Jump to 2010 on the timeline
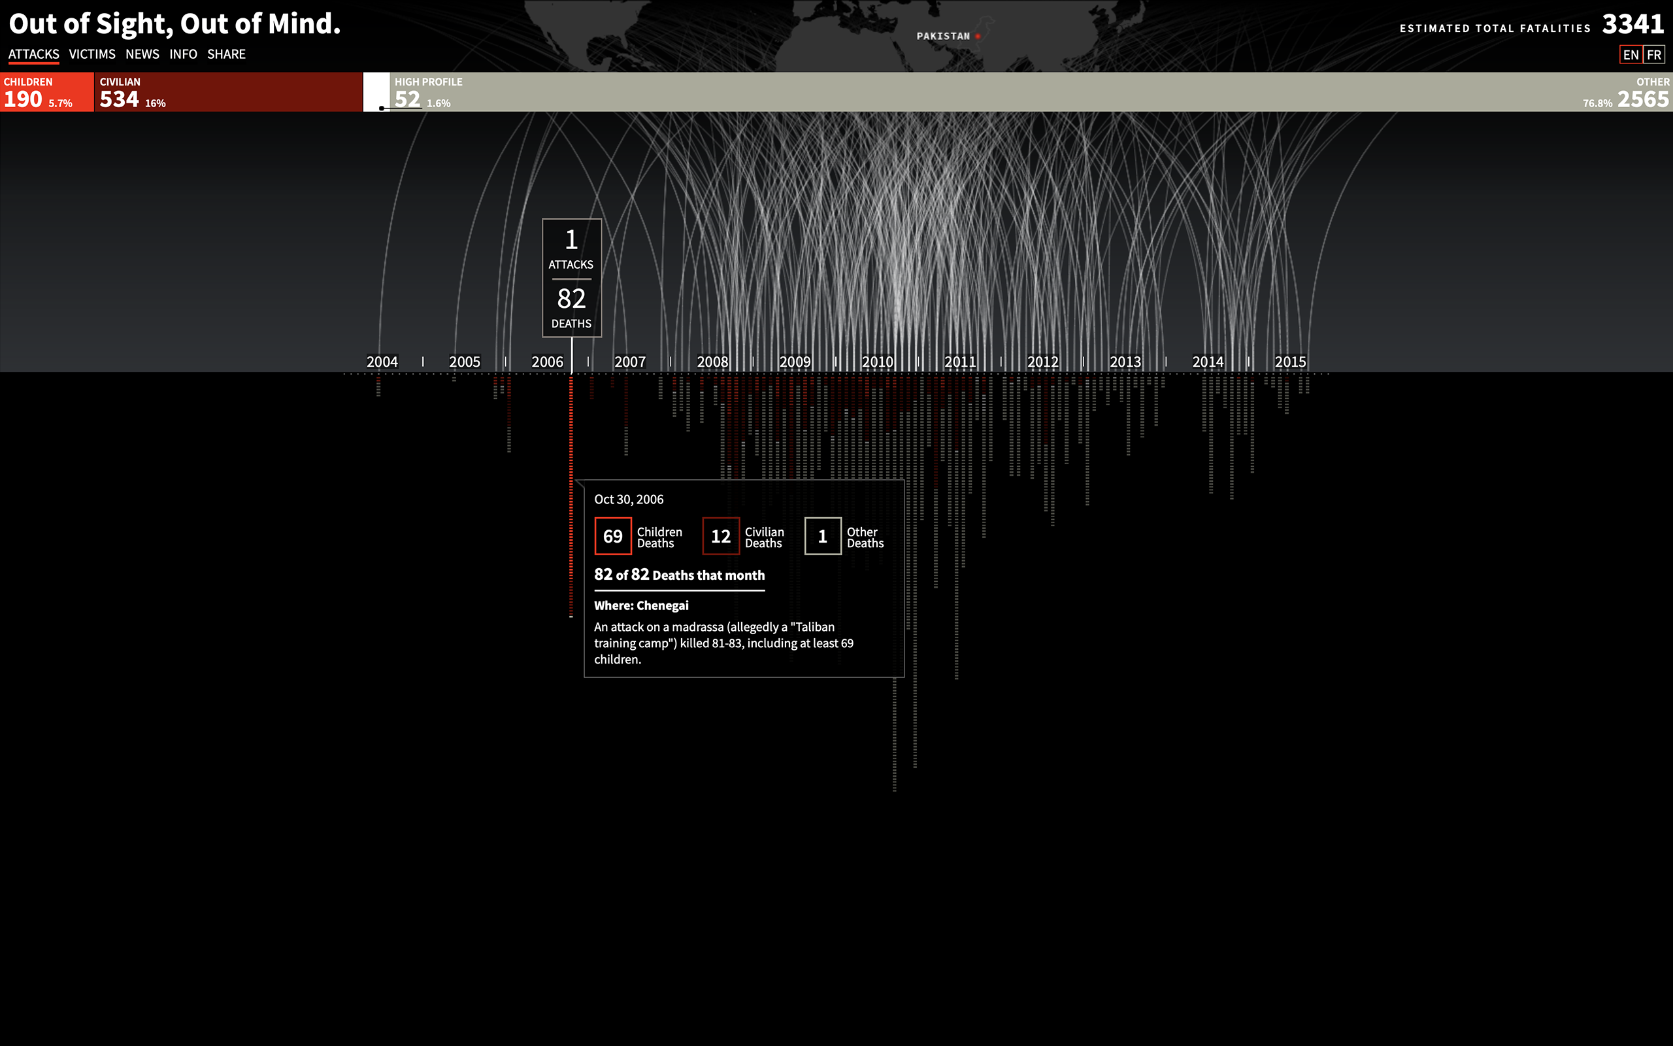This screenshot has height=1046, width=1673. coord(878,362)
